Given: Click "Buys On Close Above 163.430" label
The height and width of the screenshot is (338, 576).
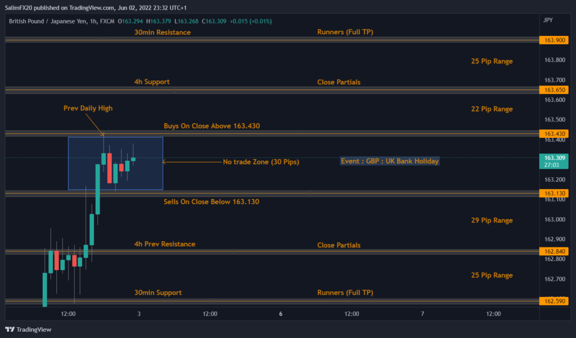Looking at the screenshot, I should click(x=211, y=126).
